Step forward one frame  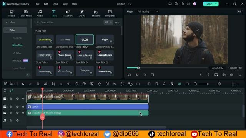point(137,75)
